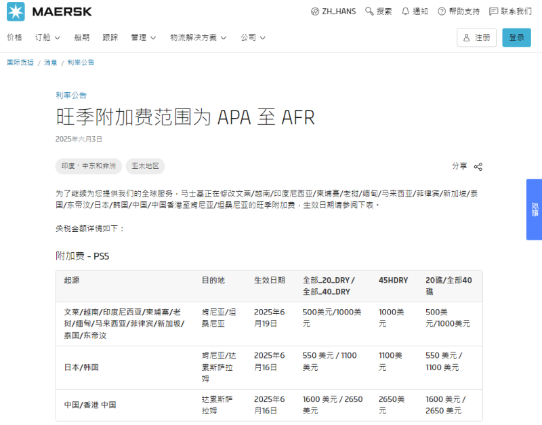
Task: Click the 帮助支持 help label
Action: pyautogui.click(x=464, y=12)
